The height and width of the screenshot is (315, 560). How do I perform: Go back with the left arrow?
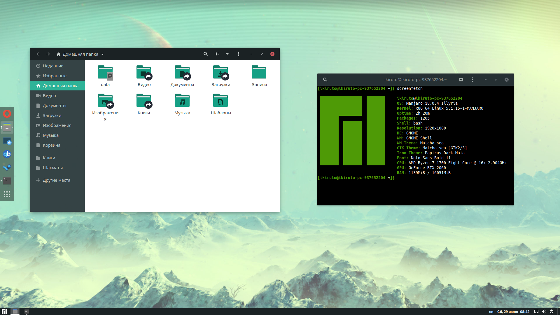click(38, 54)
